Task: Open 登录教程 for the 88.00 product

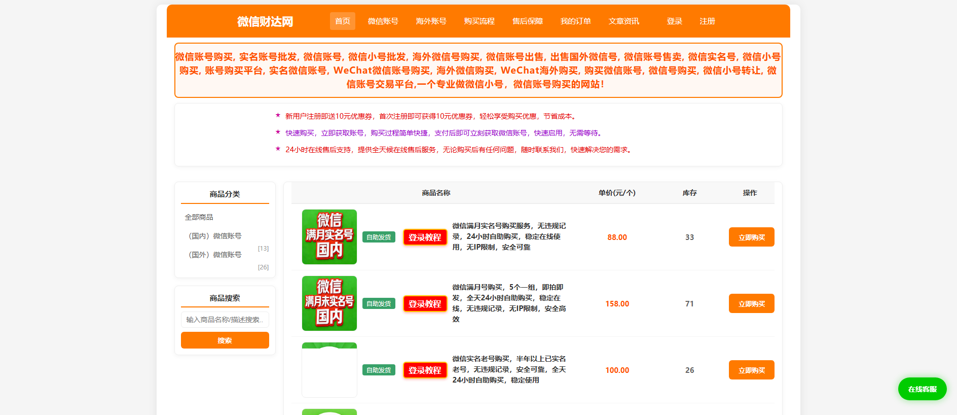Action: (425, 237)
